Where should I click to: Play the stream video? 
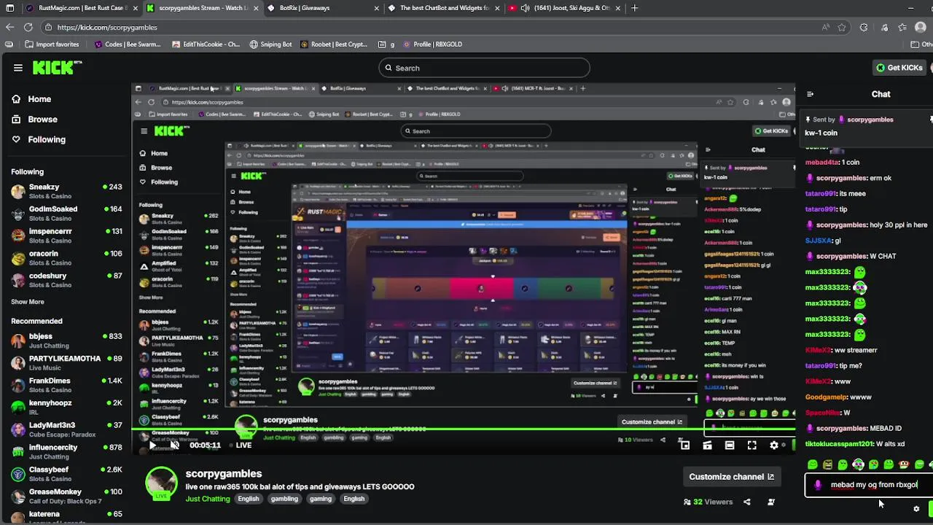point(152,445)
